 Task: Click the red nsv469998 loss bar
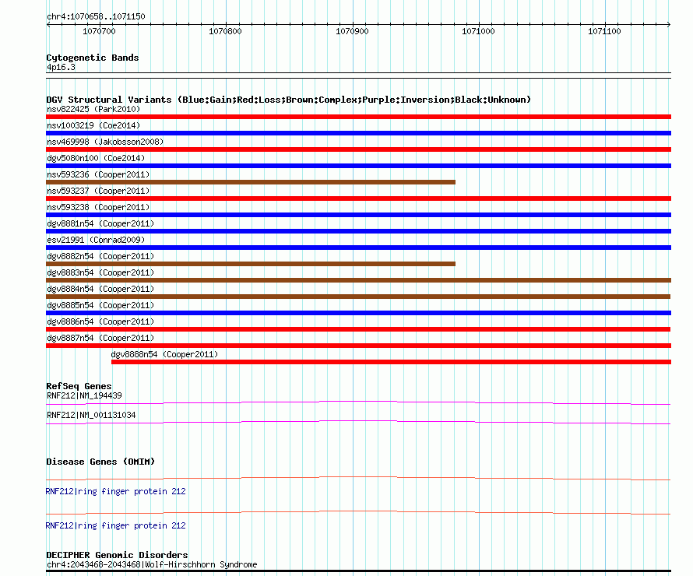(x=358, y=149)
